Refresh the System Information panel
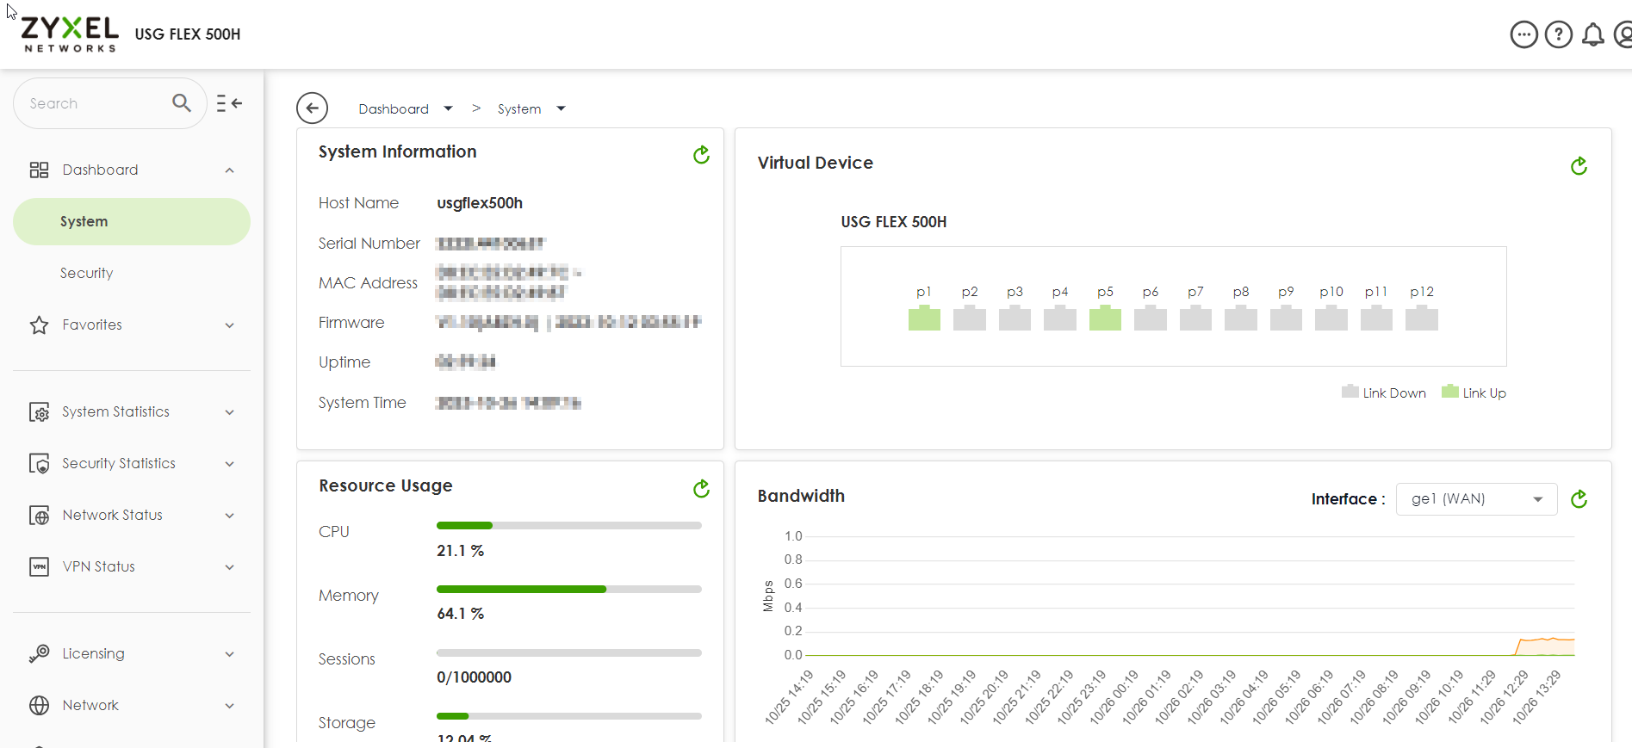This screenshot has height=748, width=1632. (x=701, y=155)
